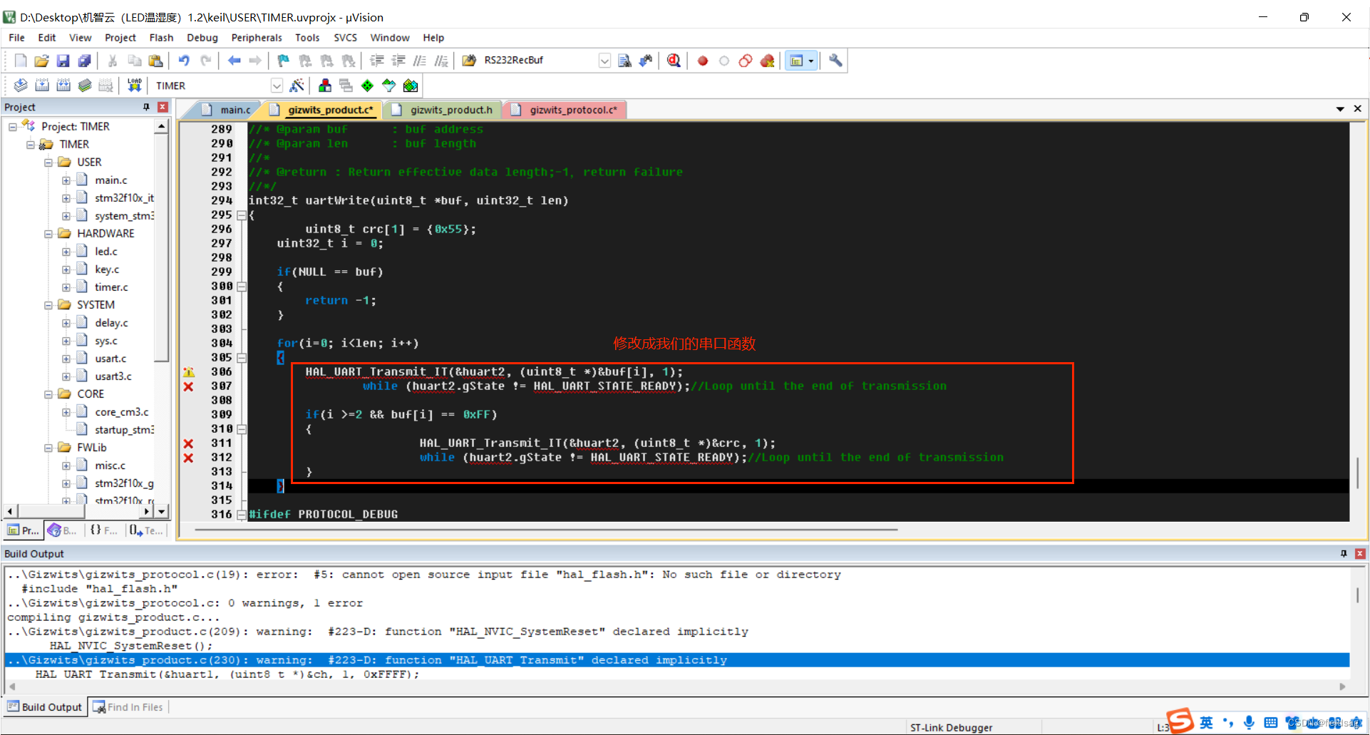This screenshot has height=735, width=1370.
Task: Click the Find icon beside search box
Action: (624, 61)
